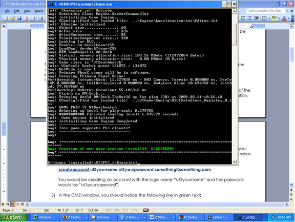Click the tab stop selector at ruler corner
This screenshot has height=222, width=295.
click(x=4, y=26)
